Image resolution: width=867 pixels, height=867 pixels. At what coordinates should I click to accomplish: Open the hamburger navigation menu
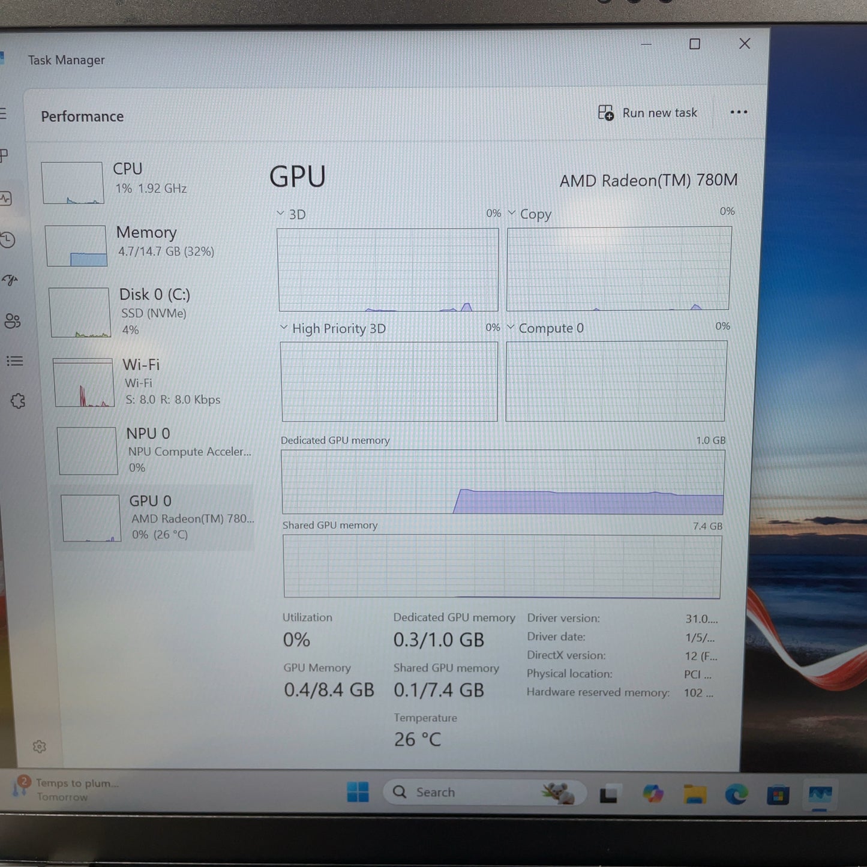pyautogui.click(x=3, y=113)
